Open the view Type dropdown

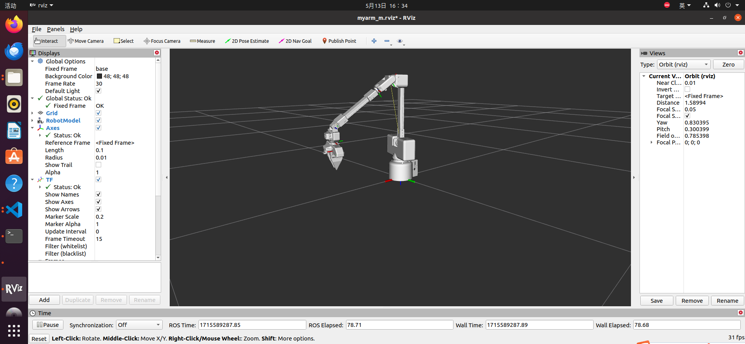click(x=684, y=65)
